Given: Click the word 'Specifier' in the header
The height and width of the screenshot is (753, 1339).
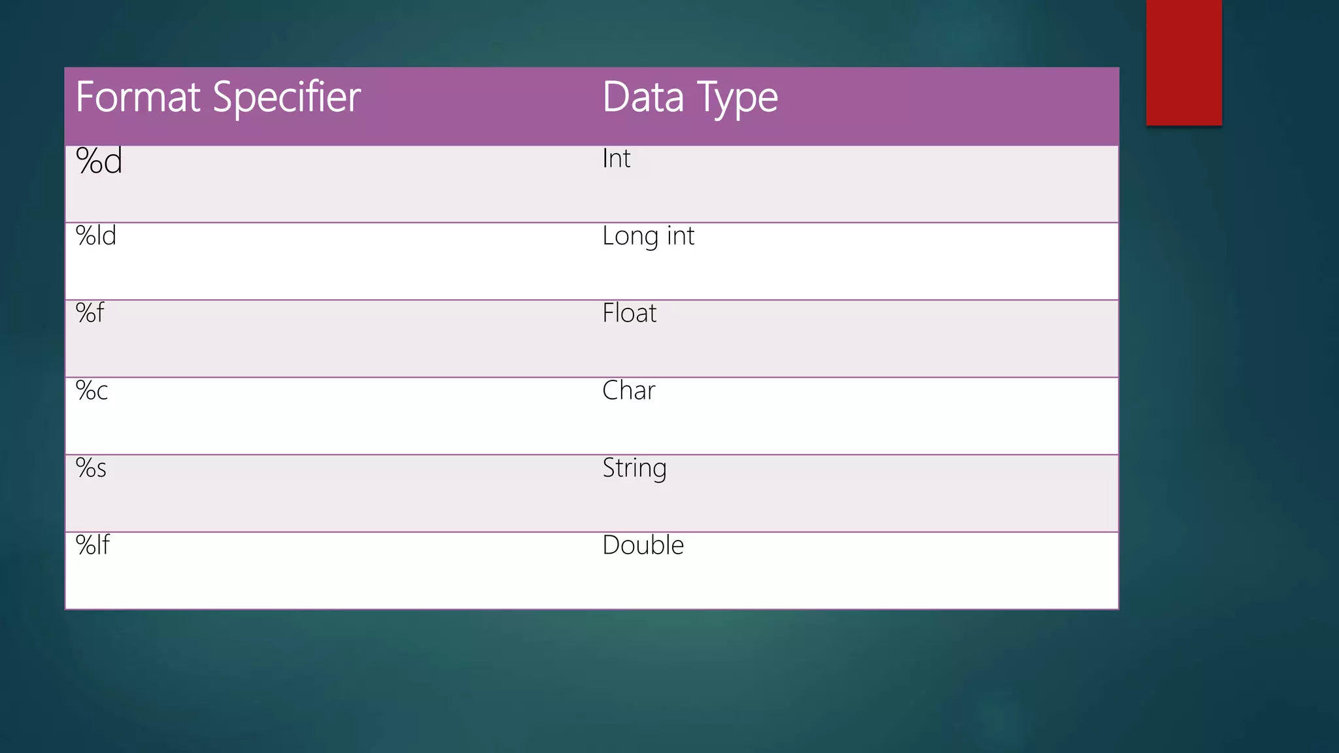Looking at the screenshot, I should click(x=286, y=97).
